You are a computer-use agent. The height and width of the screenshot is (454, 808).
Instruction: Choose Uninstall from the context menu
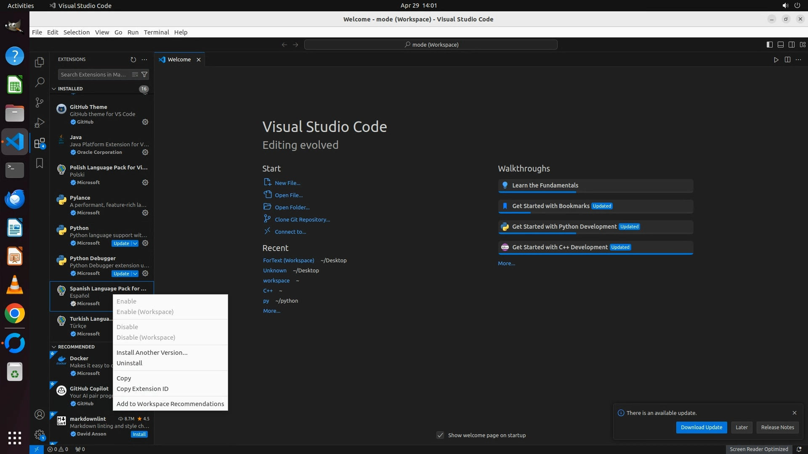(x=129, y=363)
